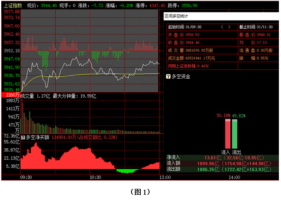281x201 pixels.
Task: Click the red highlighted 2260万 axis label
Action: pos(11,95)
